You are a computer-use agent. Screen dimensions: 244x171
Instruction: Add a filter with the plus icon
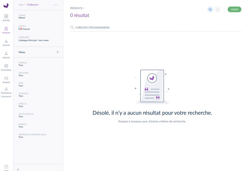coord(57,52)
